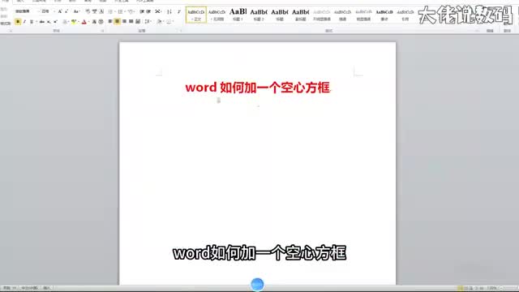
Task: Apply the Intense Emphasis style
Action: (363, 15)
